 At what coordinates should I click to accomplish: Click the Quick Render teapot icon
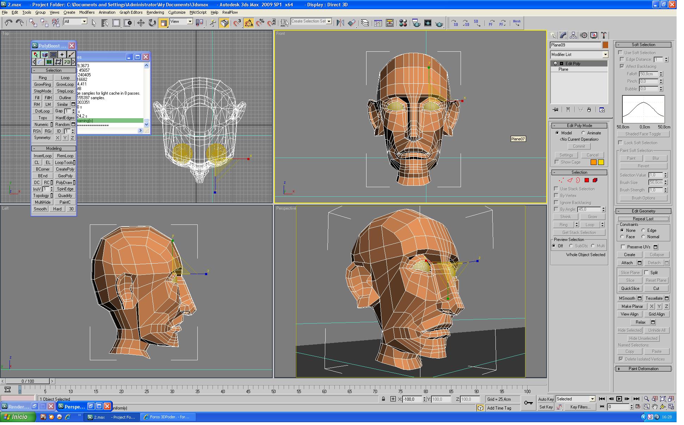(439, 23)
